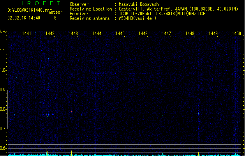Click the 1449 time axis marker
The width and height of the screenshot is (245, 156).
[213, 34]
